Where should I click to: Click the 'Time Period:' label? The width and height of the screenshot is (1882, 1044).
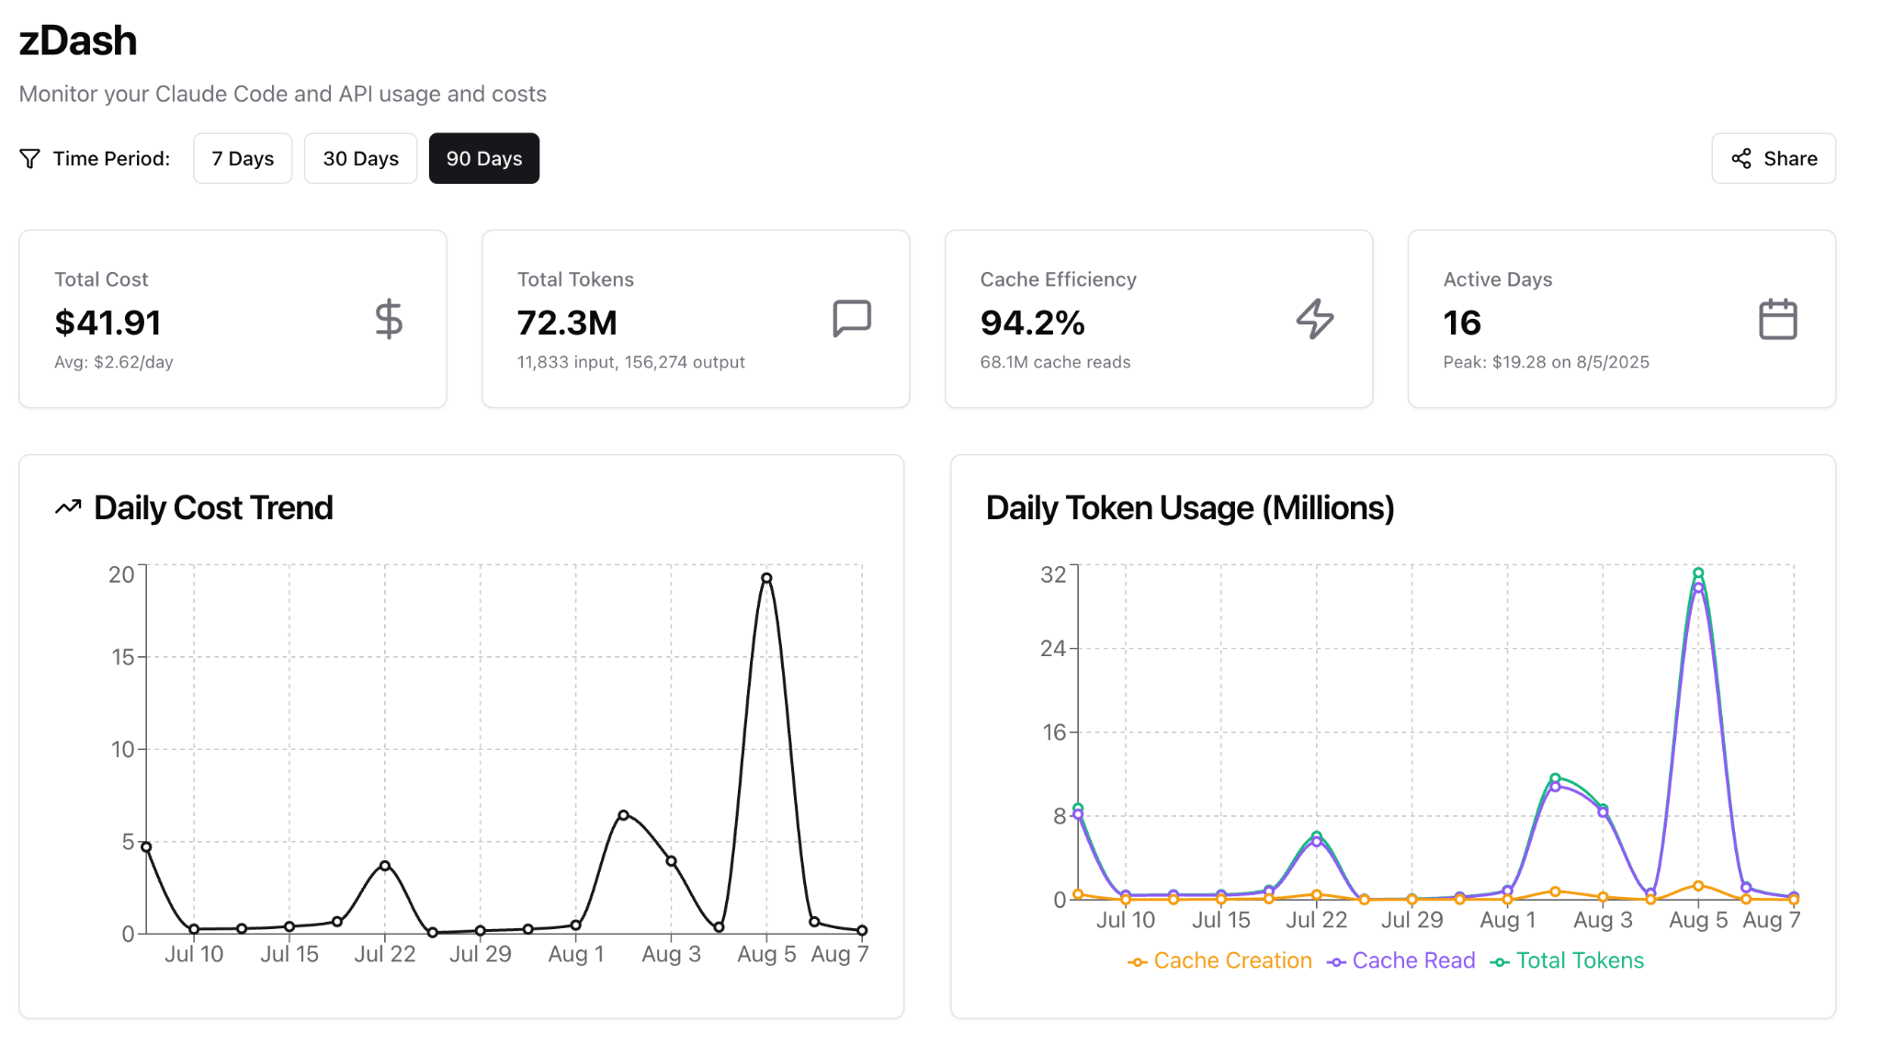coord(111,158)
